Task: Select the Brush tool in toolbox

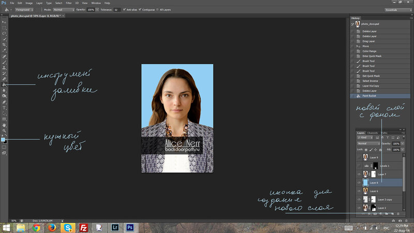Action: point(4,62)
